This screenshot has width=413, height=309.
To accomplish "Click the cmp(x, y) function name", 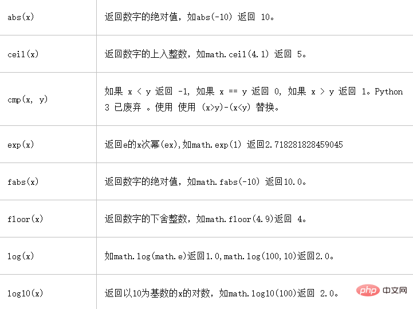I will click(x=27, y=99).
